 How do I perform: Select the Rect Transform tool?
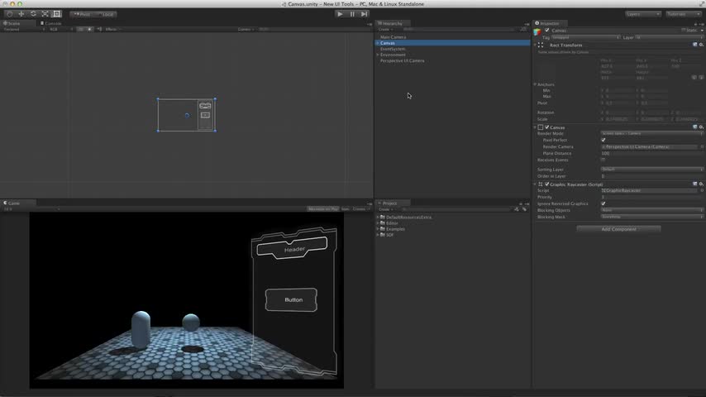[x=56, y=14]
